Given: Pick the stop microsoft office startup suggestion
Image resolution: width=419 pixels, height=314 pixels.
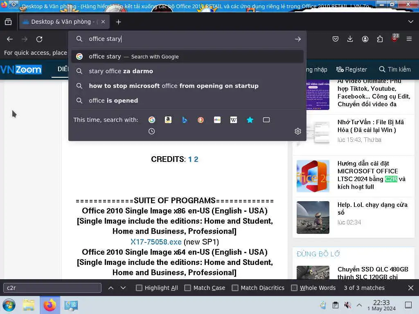Looking at the screenshot, I should tap(187, 86).
